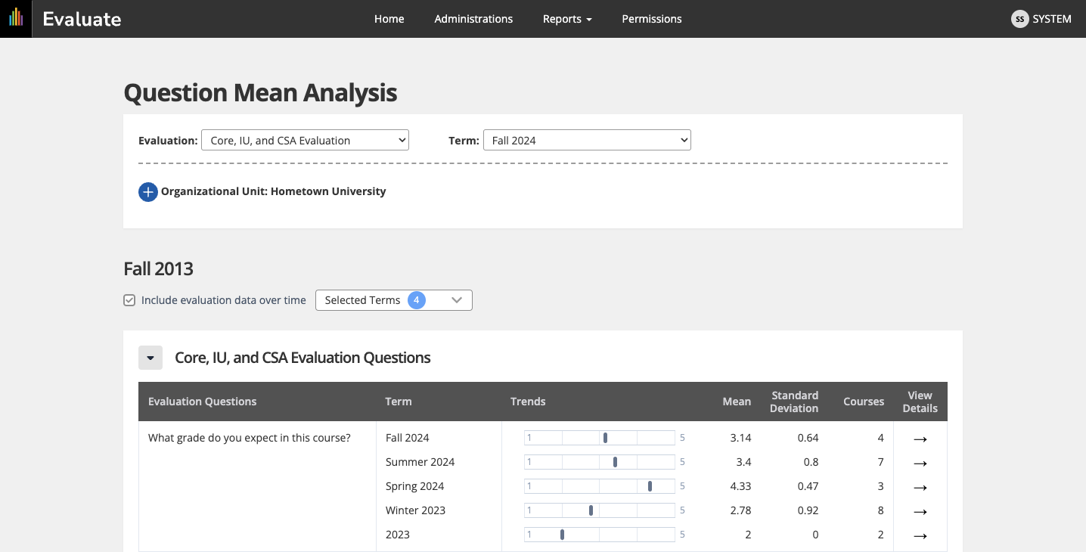Click the Winter 2023 trend bar marker
The image size is (1086, 552).
(x=591, y=510)
